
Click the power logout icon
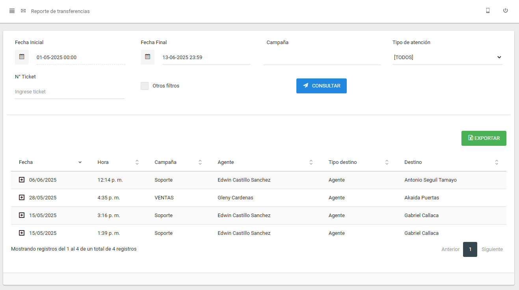coord(505,11)
